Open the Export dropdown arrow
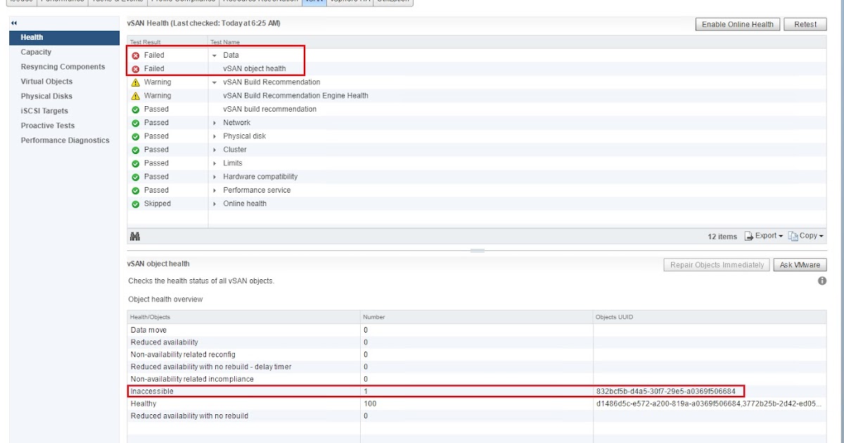 tap(781, 235)
